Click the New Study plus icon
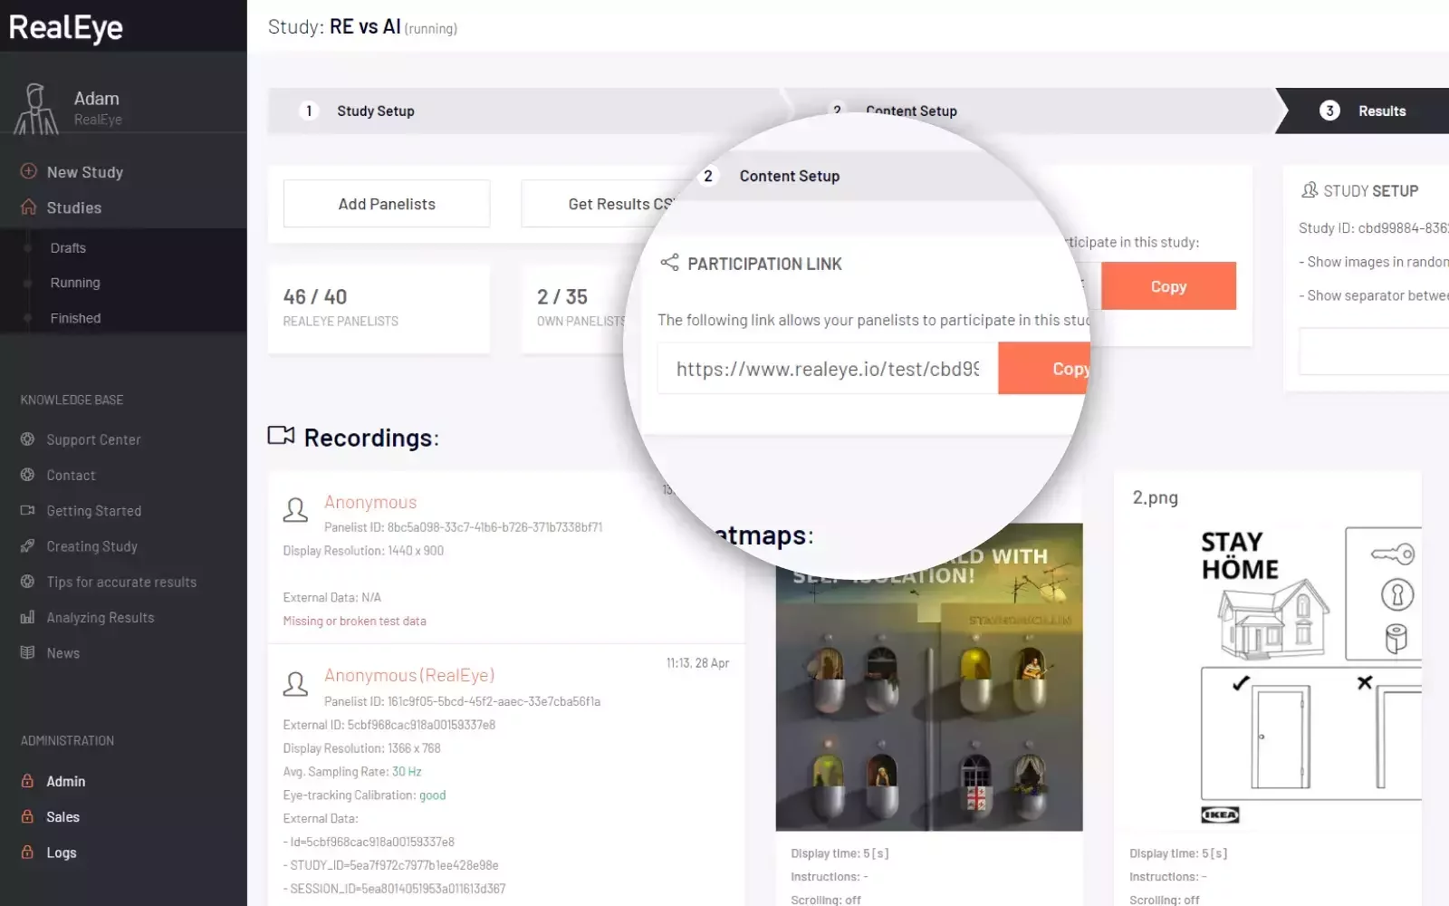 click(x=28, y=171)
